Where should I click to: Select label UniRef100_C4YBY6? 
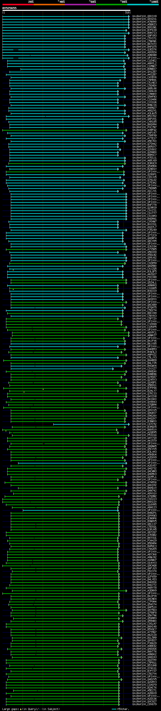point(144,77)
